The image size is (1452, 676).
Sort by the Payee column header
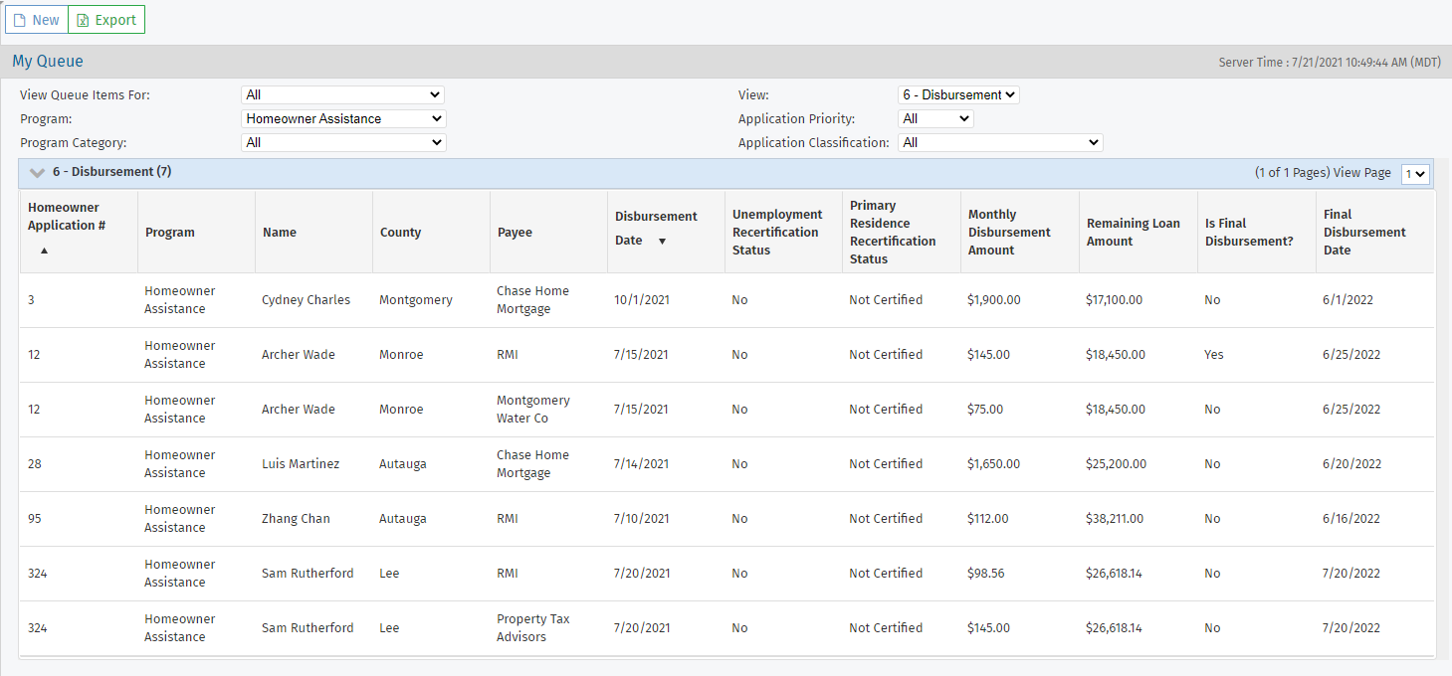(x=515, y=233)
